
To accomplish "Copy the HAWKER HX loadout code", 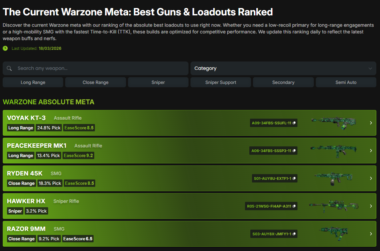I will pos(294,206).
